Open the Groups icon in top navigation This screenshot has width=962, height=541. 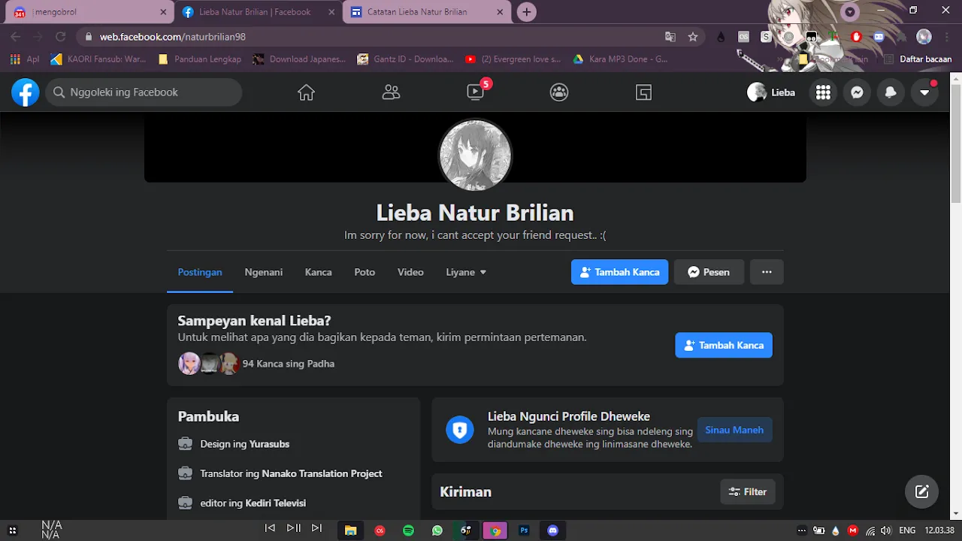point(559,92)
